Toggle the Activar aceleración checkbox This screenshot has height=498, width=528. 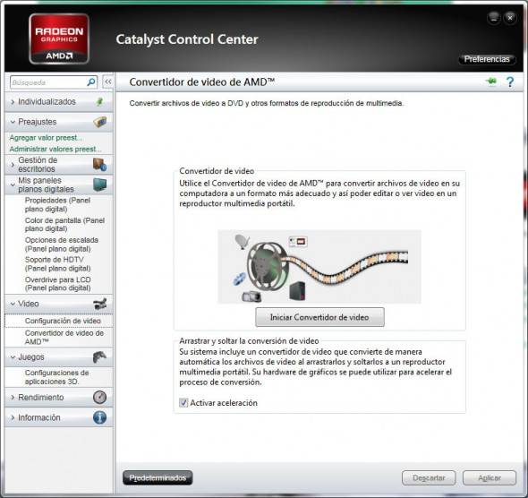pos(183,403)
